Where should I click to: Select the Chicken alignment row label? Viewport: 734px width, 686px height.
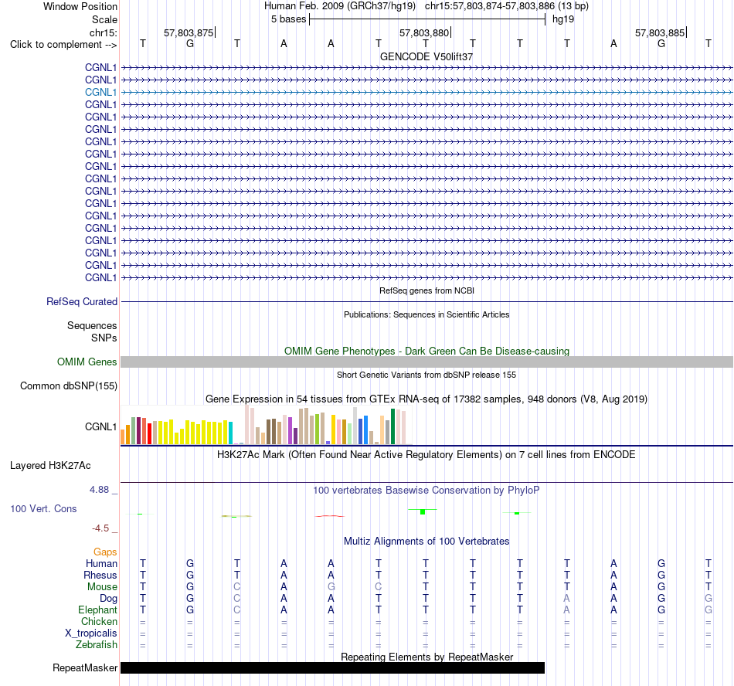coord(99,621)
